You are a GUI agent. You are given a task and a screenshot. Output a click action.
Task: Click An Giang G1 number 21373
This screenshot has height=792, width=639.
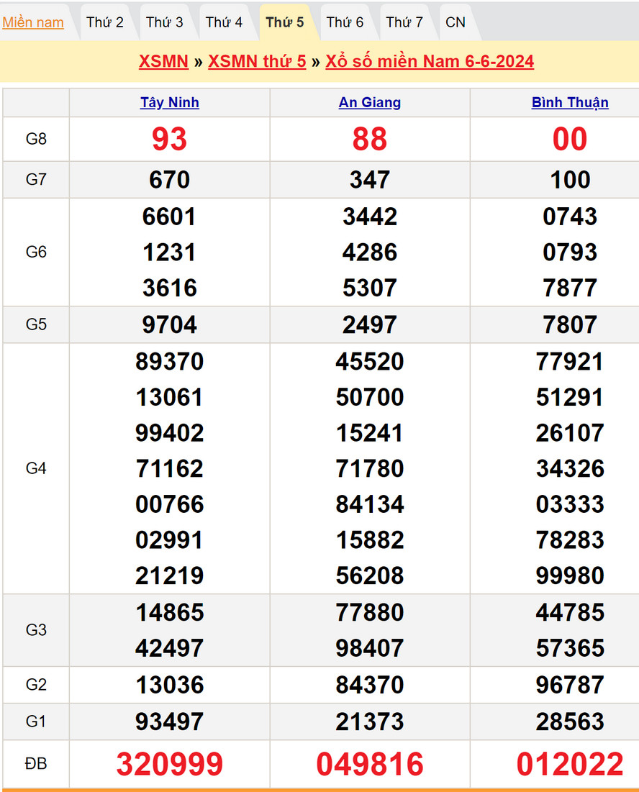pos(370,722)
